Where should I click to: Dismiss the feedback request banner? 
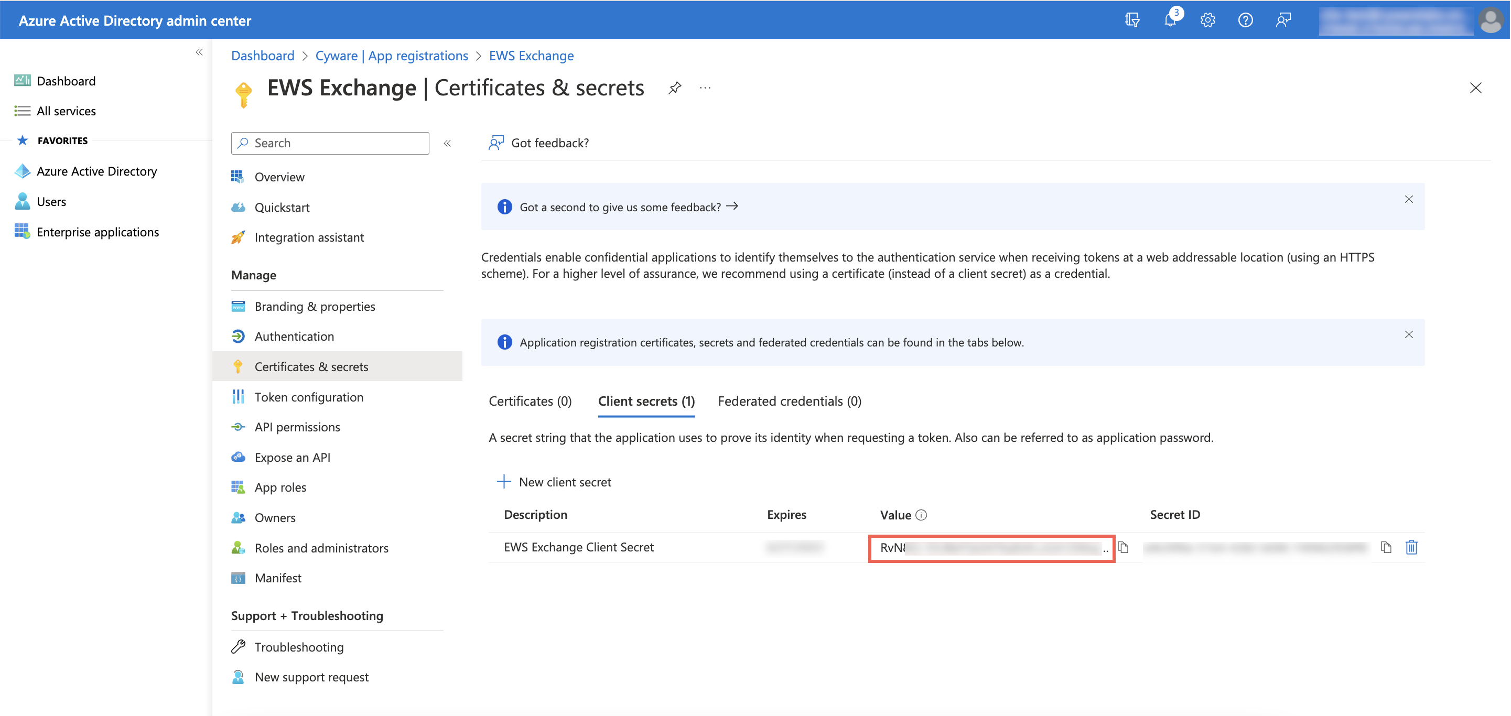pyautogui.click(x=1408, y=199)
